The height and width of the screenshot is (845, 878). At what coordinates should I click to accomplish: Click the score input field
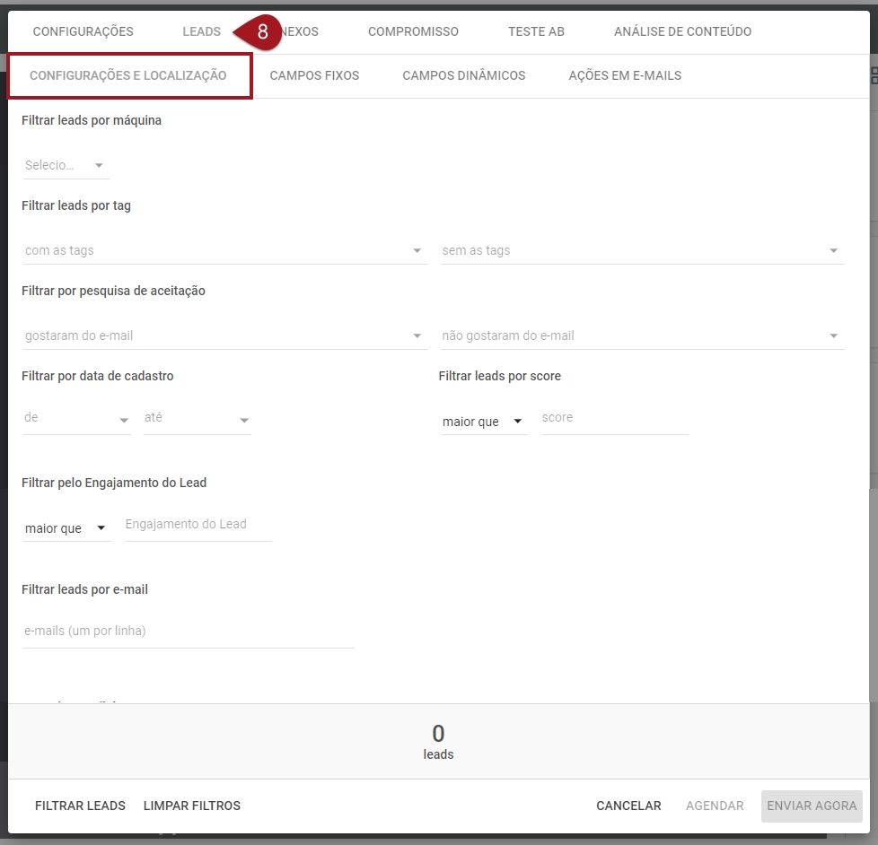click(614, 418)
